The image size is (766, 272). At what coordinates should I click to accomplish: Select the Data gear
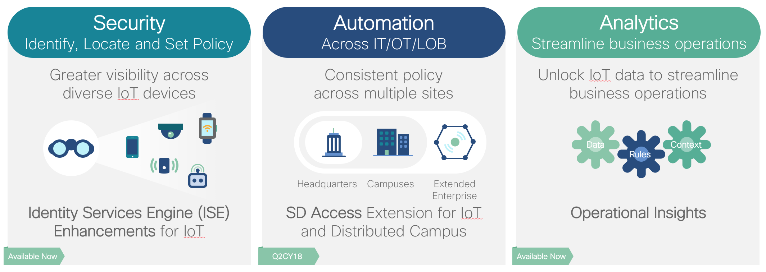595,144
